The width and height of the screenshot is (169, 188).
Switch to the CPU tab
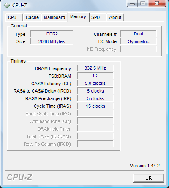[14, 17]
